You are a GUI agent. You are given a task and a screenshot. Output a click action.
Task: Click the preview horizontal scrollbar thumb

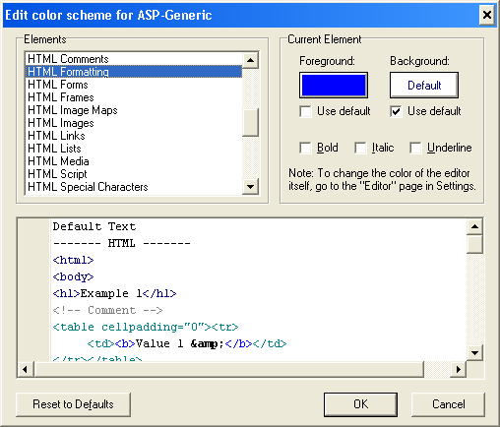click(229, 369)
